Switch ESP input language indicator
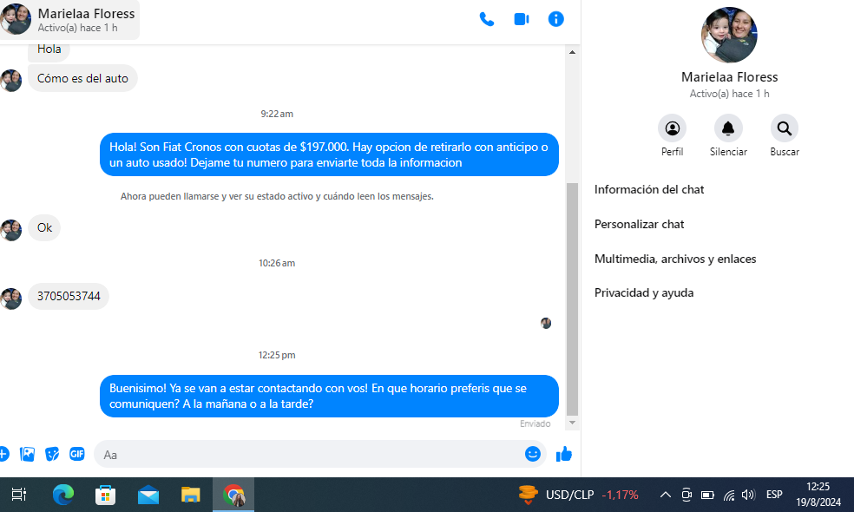Image resolution: width=854 pixels, height=512 pixels. tap(774, 495)
